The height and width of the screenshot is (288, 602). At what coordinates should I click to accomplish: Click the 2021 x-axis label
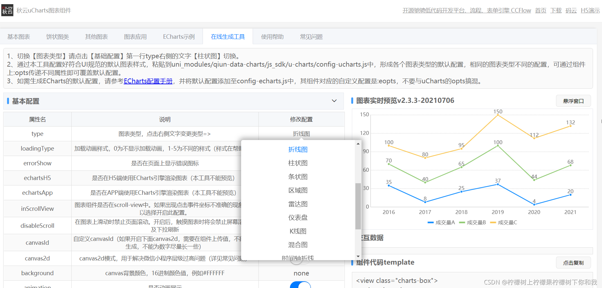570,212
